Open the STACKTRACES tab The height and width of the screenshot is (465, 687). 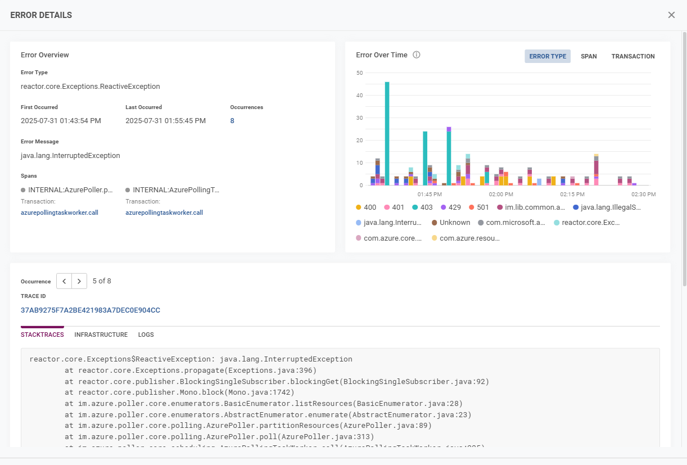[42, 335]
